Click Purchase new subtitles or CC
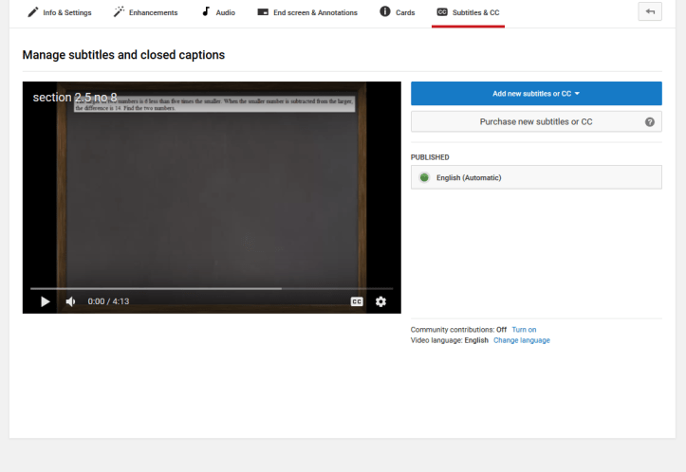Viewport: 686px width, 472px height. 536,121
